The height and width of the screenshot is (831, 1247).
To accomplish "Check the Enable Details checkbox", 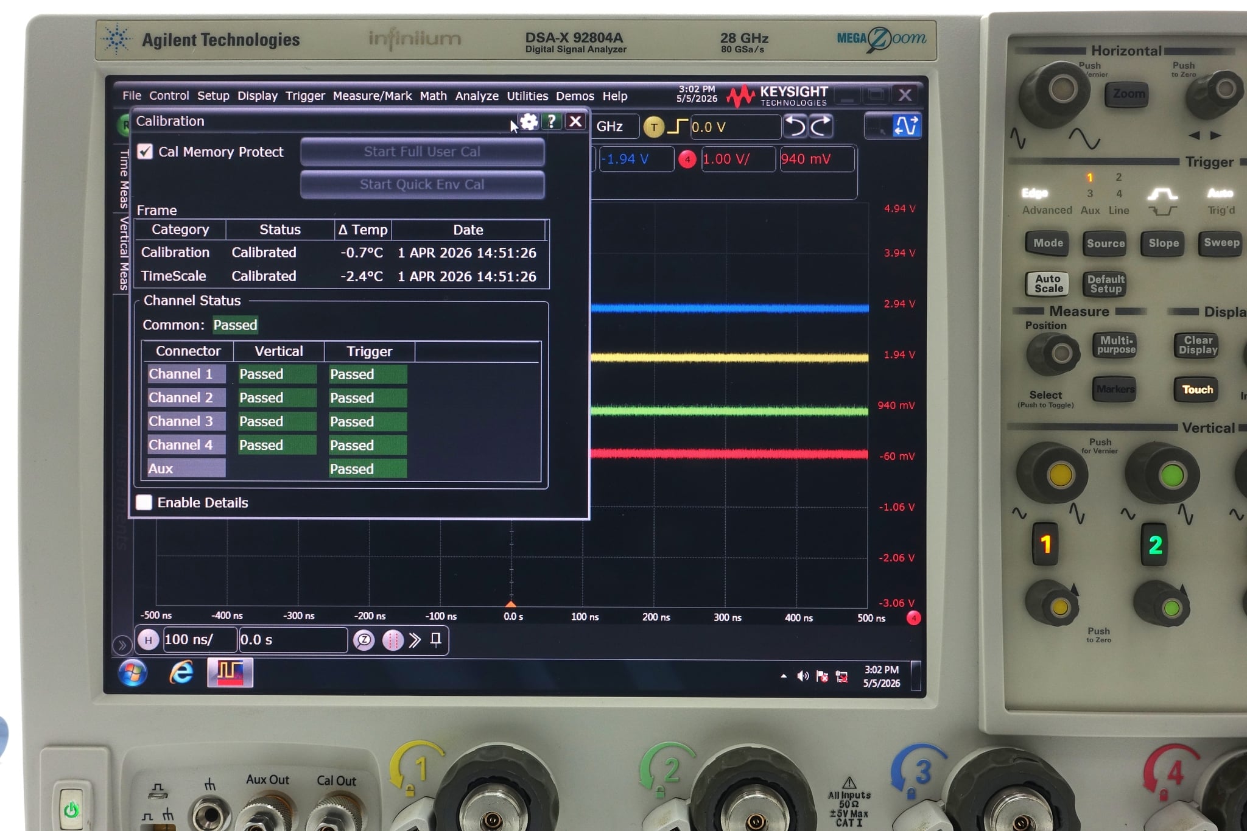I will tap(144, 502).
